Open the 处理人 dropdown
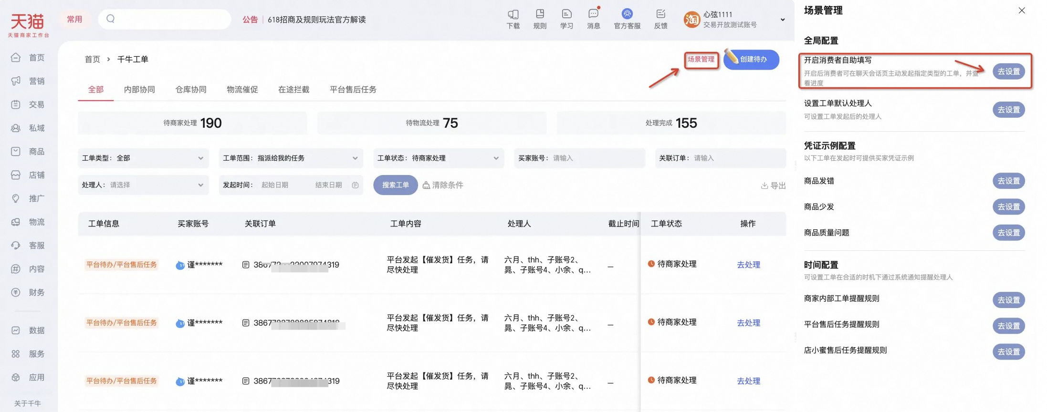The width and height of the screenshot is (1047, 412). tap(143, 185)
